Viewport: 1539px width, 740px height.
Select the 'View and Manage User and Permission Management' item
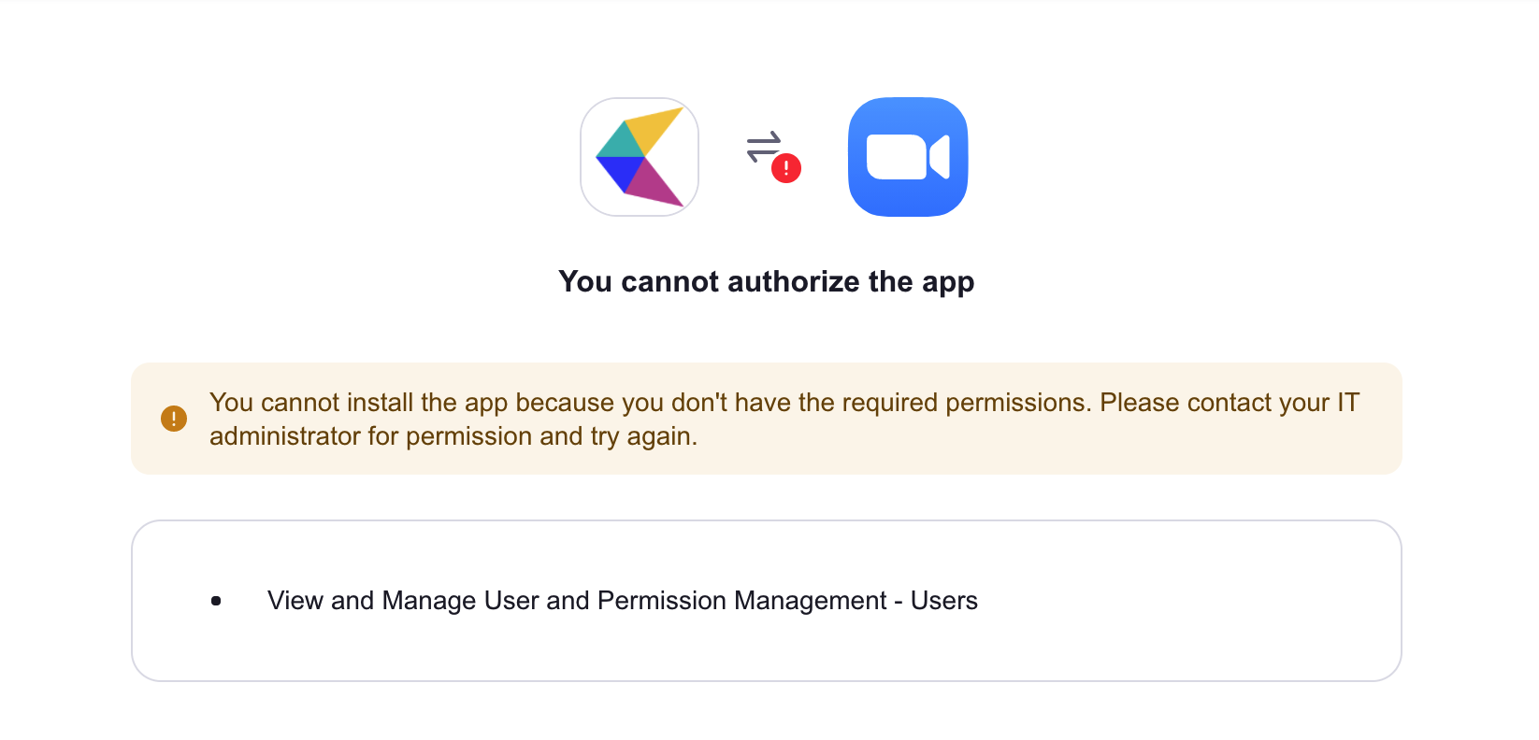[623, 600]
